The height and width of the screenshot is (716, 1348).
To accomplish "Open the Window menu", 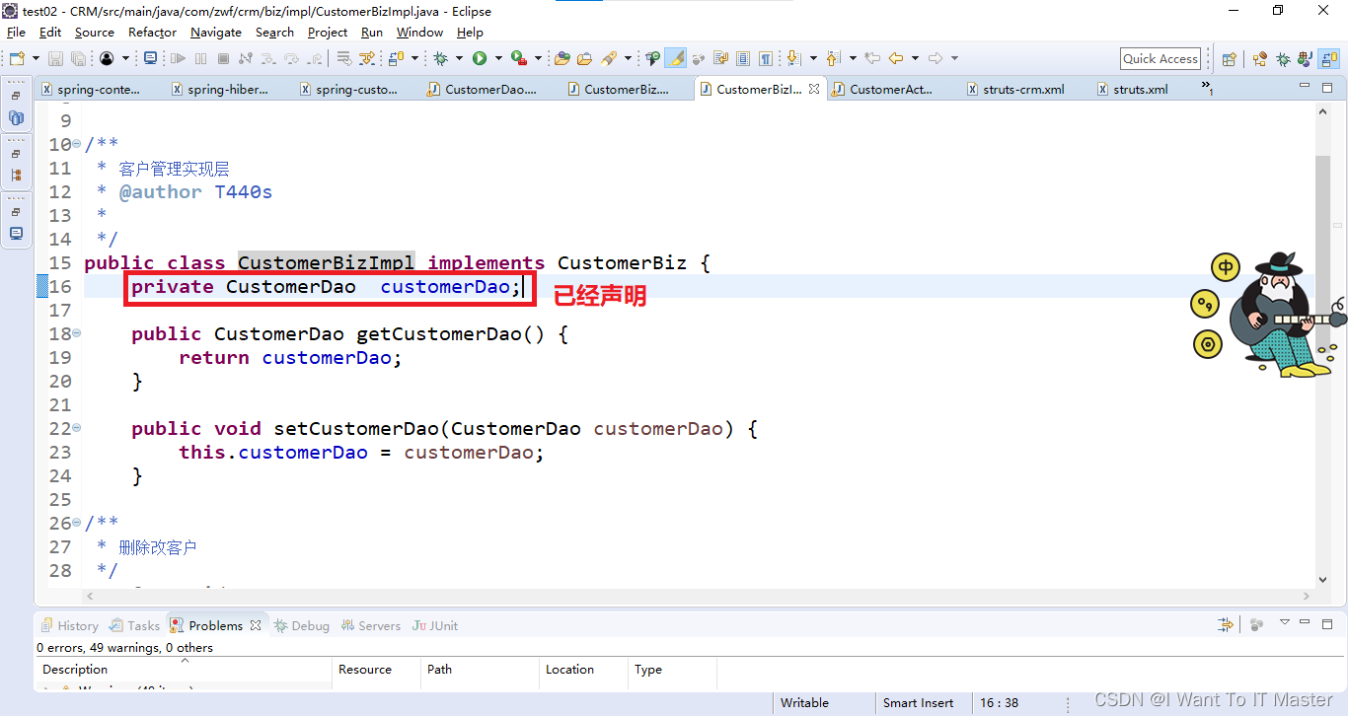I will pyautogui.click(x=420, y=33).
